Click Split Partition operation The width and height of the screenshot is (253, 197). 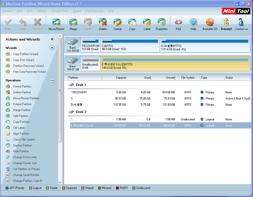[x=20, y=116]
